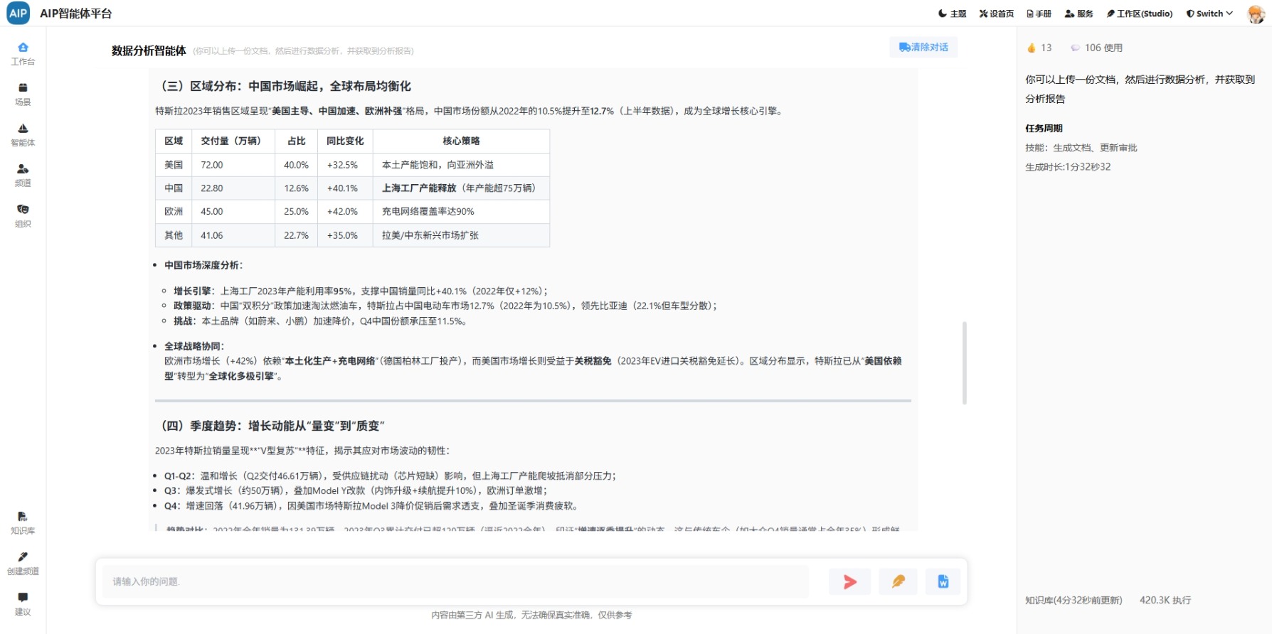Viewport: 1272px width, 634px height.
Task: Click the 420.3K 执行 stat
Action: click(x=1165, y=600)
